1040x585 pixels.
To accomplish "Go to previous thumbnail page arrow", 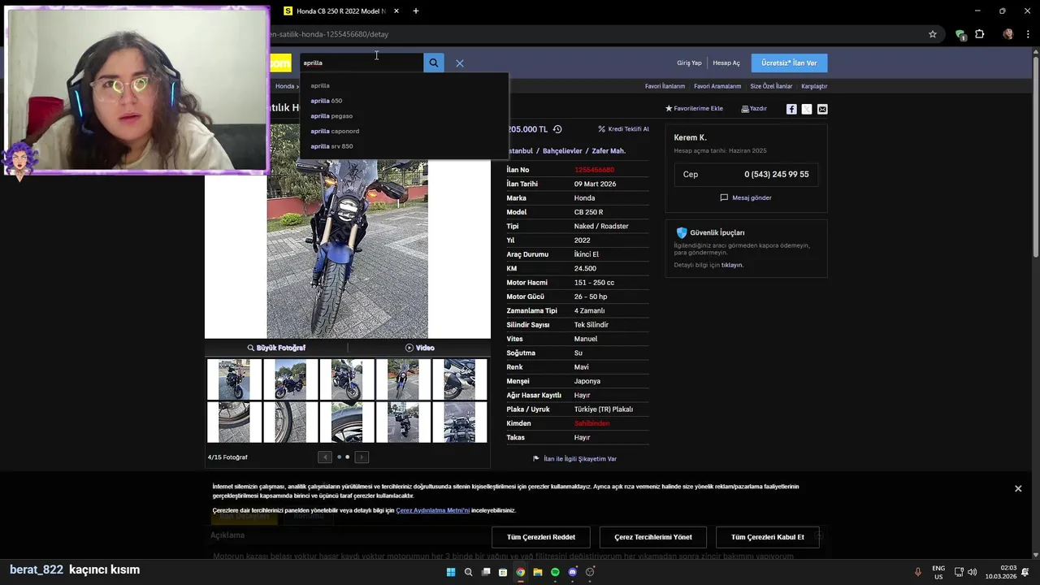I will [x=325, y=457].
